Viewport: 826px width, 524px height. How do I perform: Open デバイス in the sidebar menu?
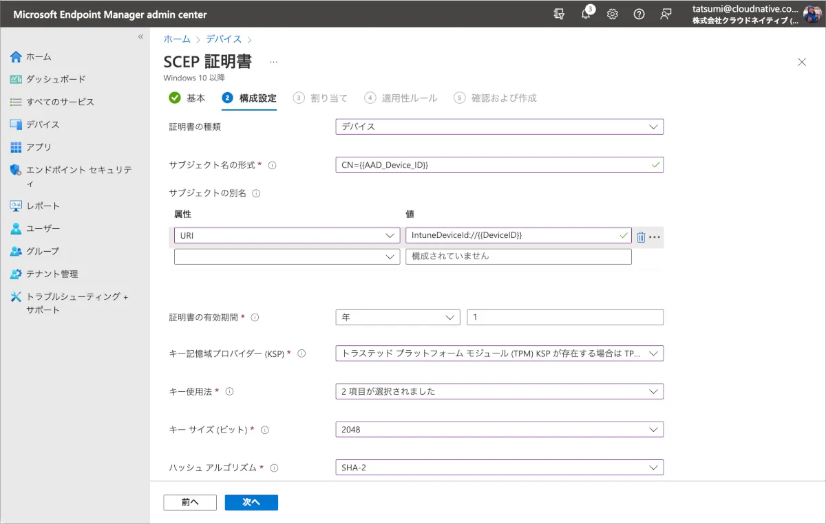43,124
